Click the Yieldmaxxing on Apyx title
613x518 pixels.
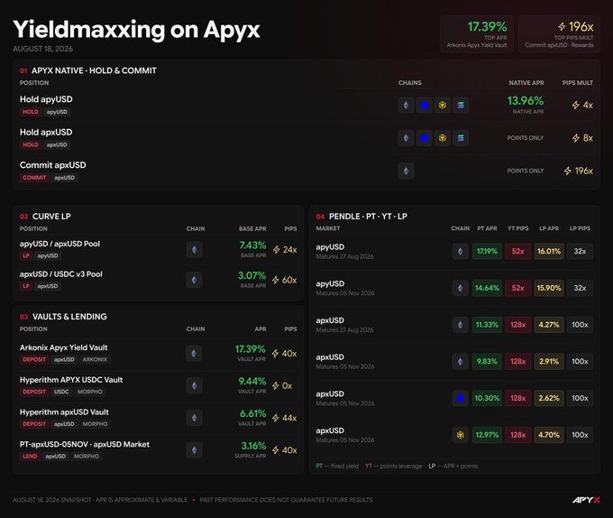(136, 30)
